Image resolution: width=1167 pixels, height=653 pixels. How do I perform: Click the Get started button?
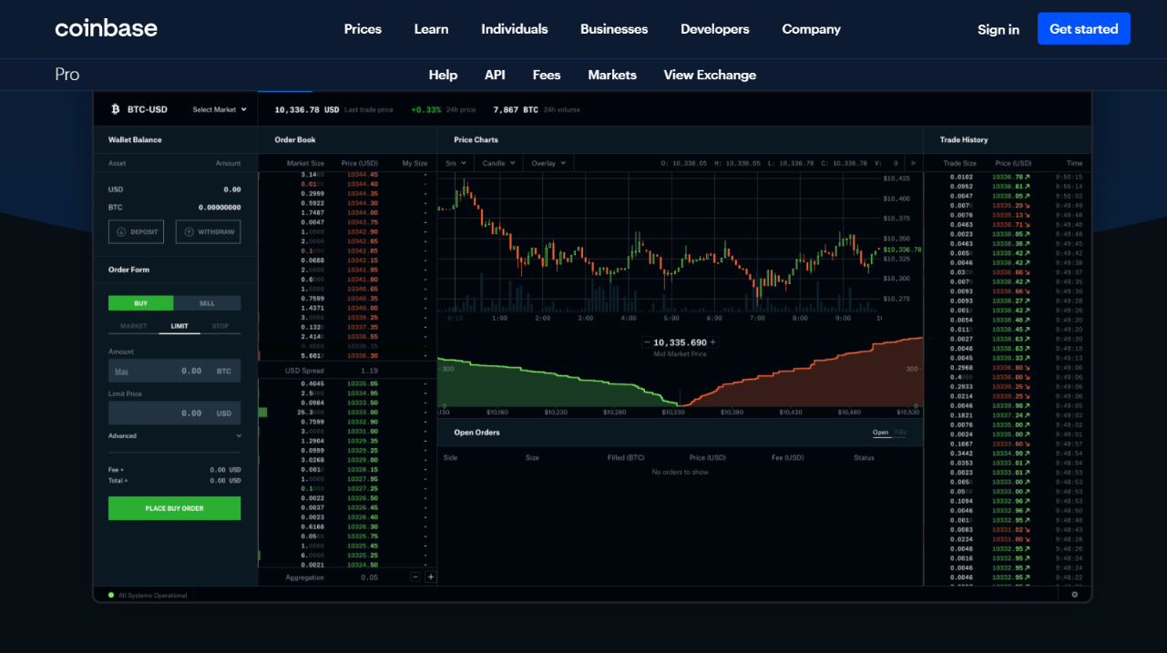tap(1084, 28)
